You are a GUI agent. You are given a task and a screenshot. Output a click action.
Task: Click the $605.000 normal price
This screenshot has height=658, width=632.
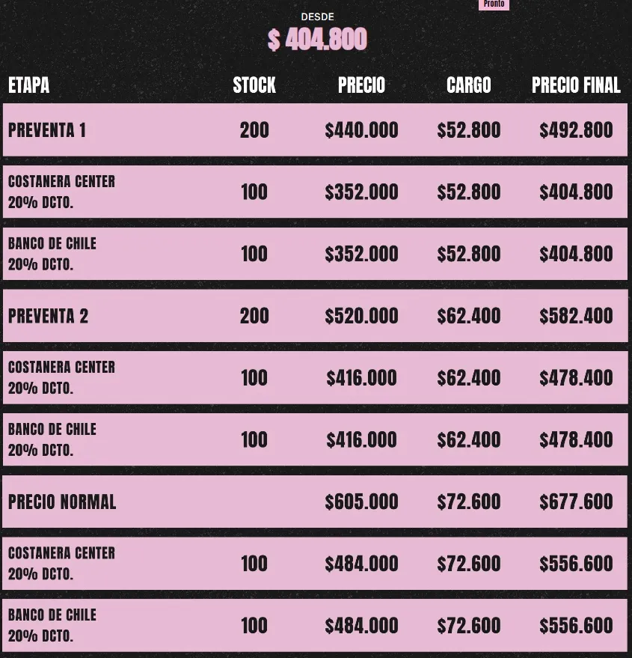(x=361, y=502)
